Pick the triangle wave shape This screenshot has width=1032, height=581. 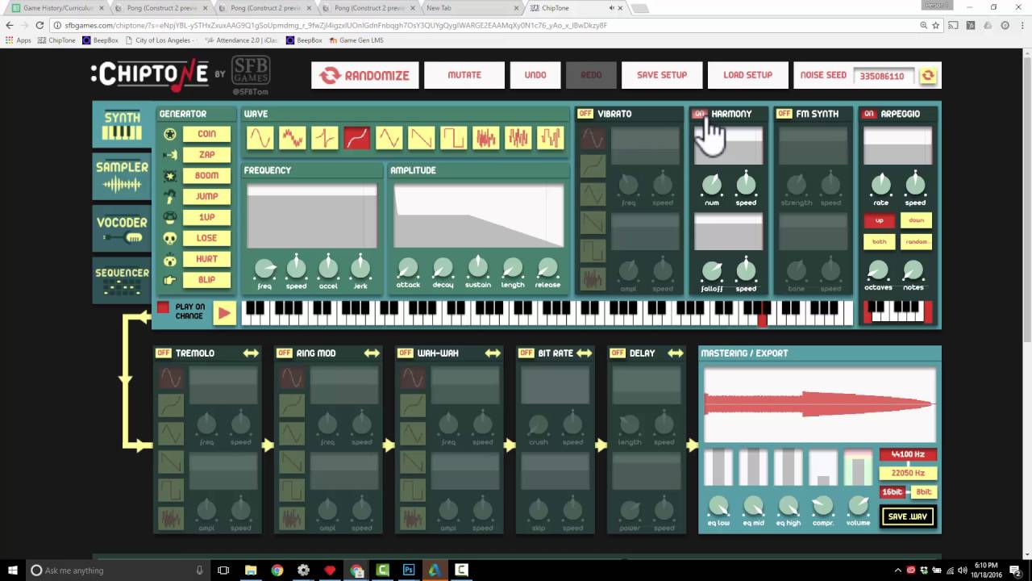click(x=389, y=138)
